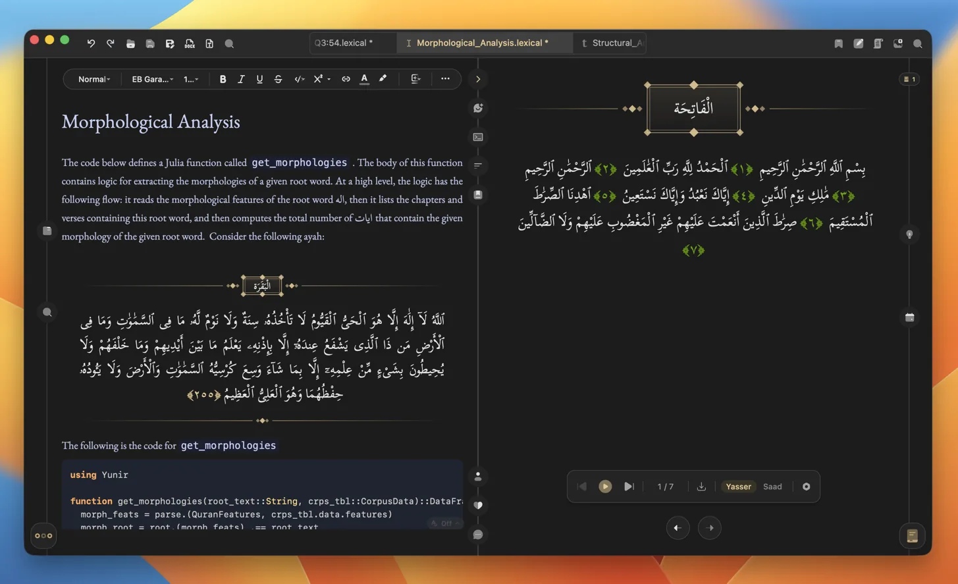Click the text document export icon
This screenshot has height=584, width=958.
[209, 43]
